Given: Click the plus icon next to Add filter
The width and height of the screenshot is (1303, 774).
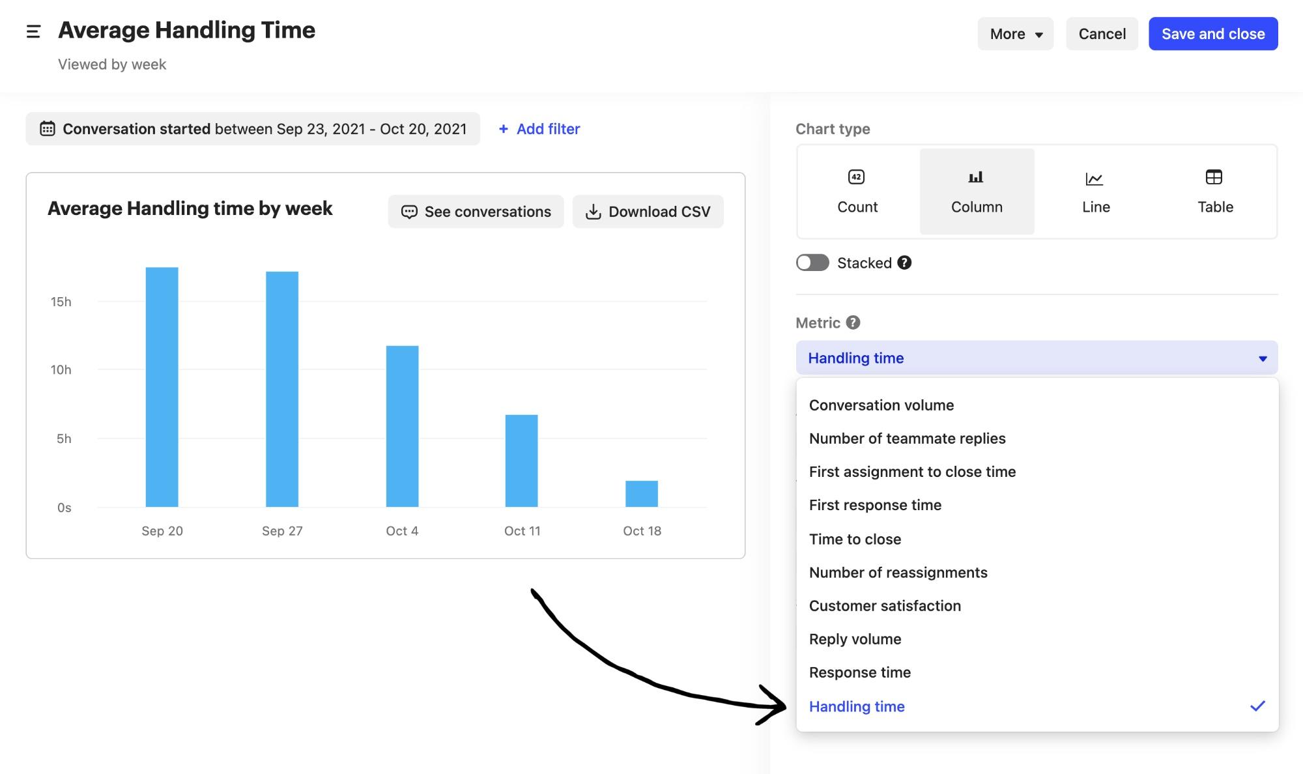Looking at the screenshot, I should pos(503,129).
